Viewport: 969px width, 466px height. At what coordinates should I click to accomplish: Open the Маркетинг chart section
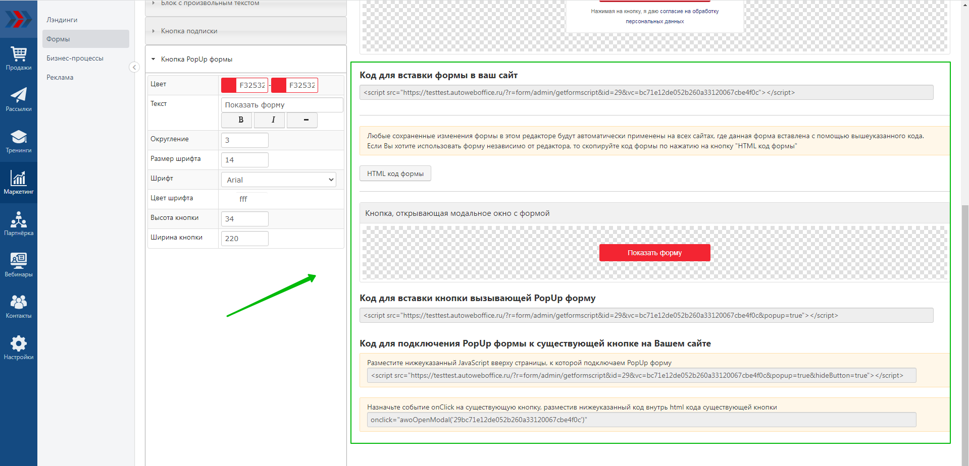click(19, 183)
